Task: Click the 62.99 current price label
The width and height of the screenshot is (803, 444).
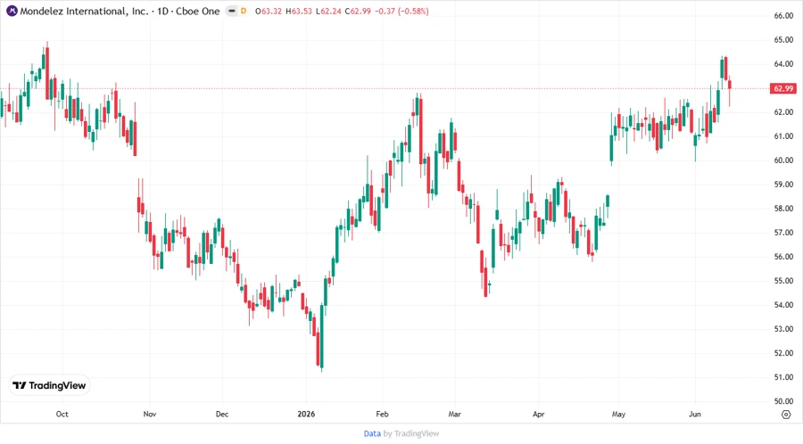Action: [783, 88]
